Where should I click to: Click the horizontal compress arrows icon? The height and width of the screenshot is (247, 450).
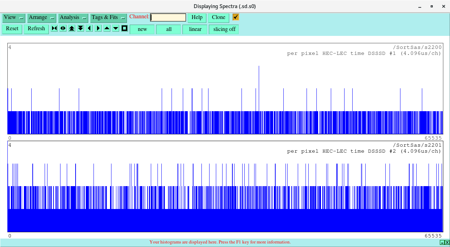[x=54, y=28]
